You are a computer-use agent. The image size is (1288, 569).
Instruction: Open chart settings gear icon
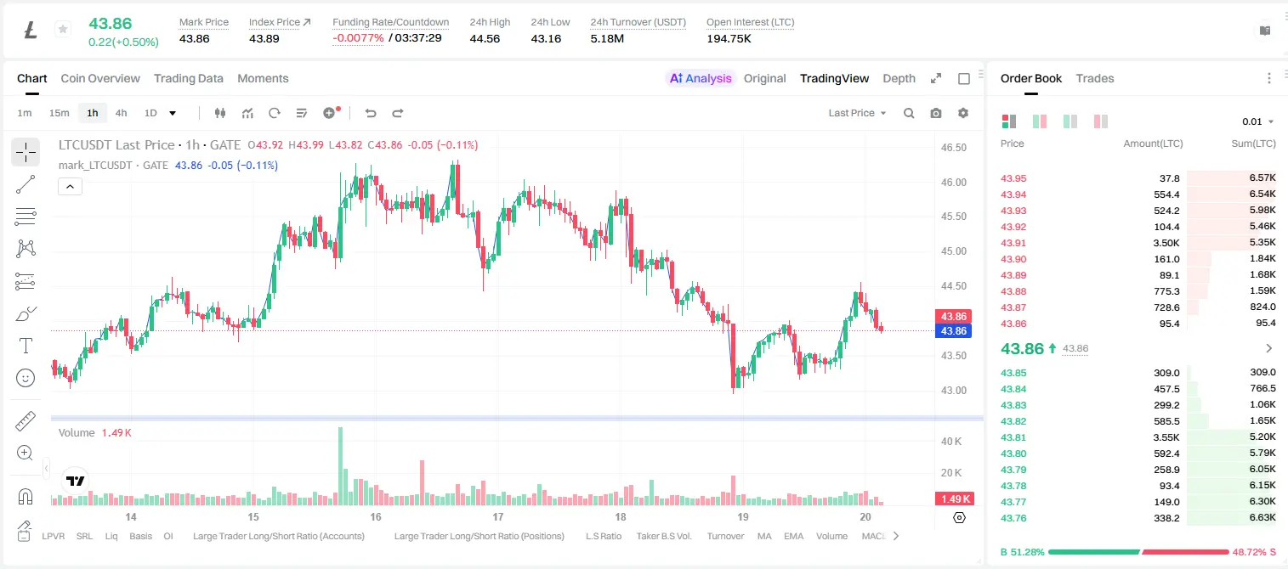(963, 113)
